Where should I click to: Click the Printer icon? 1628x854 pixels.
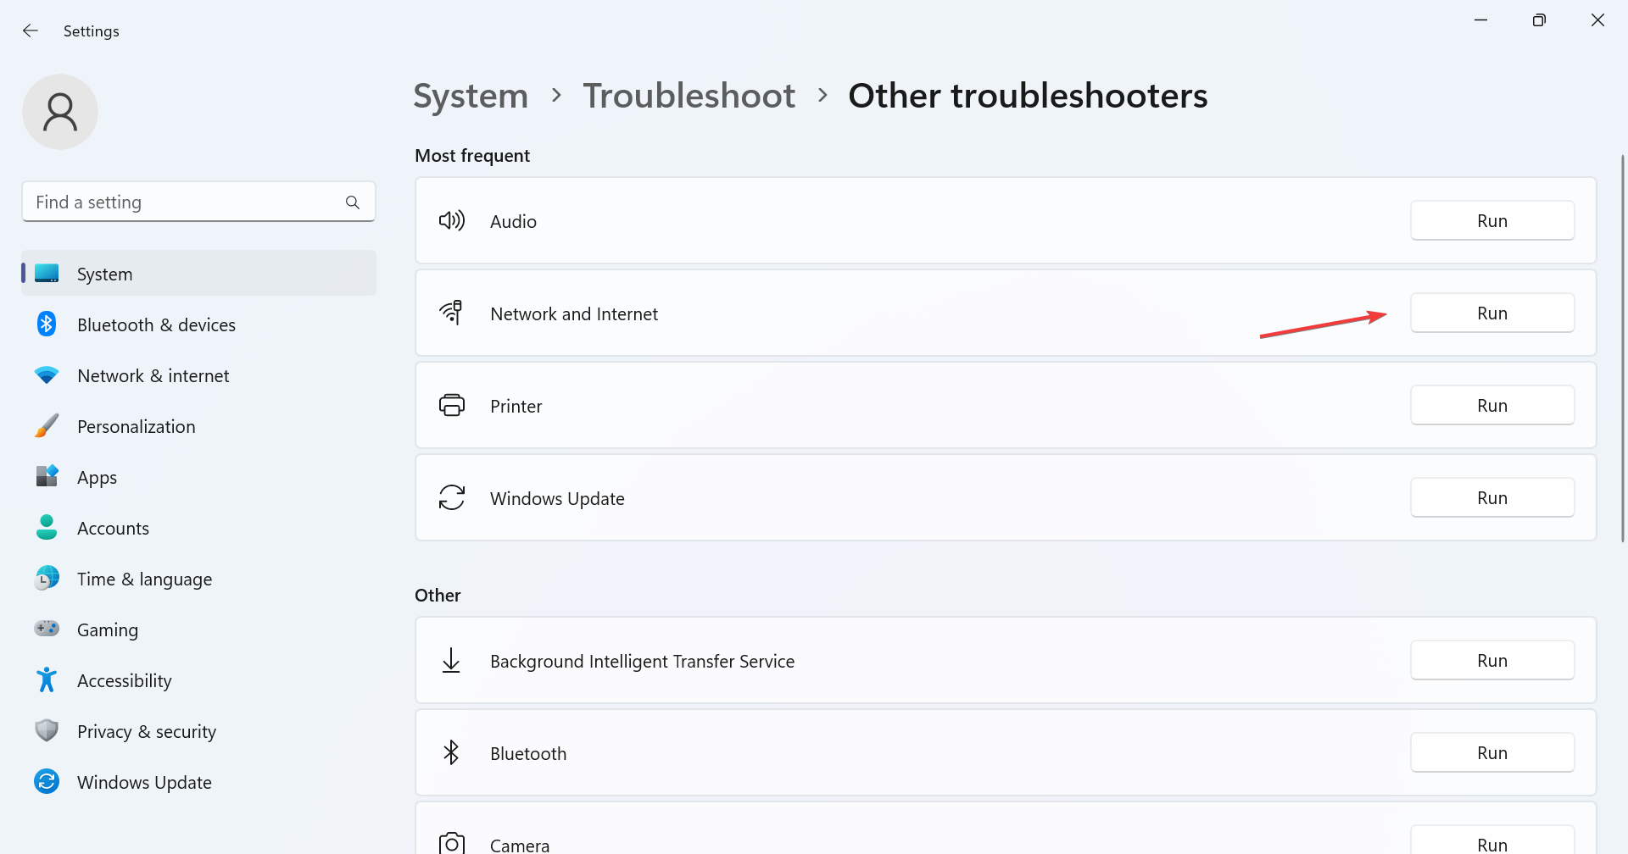(x=452, y=406)
